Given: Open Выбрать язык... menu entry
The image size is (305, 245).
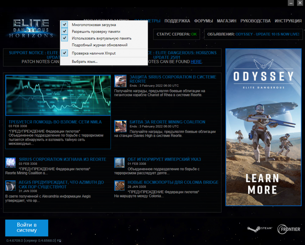Looking at the screenshot, I should click(104, 61).
